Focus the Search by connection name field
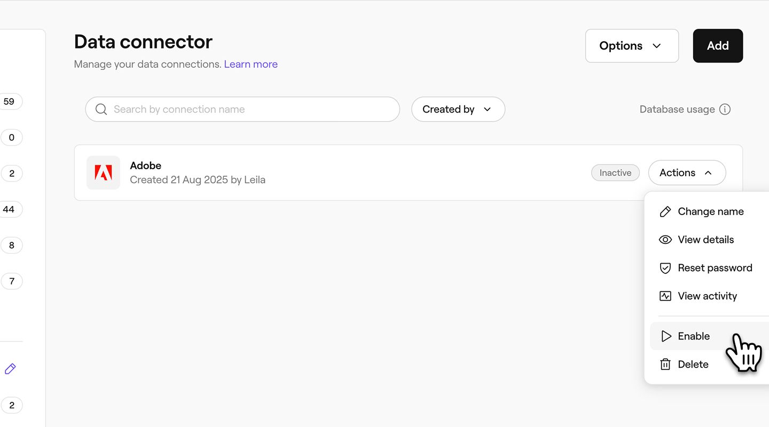769x427 pixels. click(x=242, y=109)
